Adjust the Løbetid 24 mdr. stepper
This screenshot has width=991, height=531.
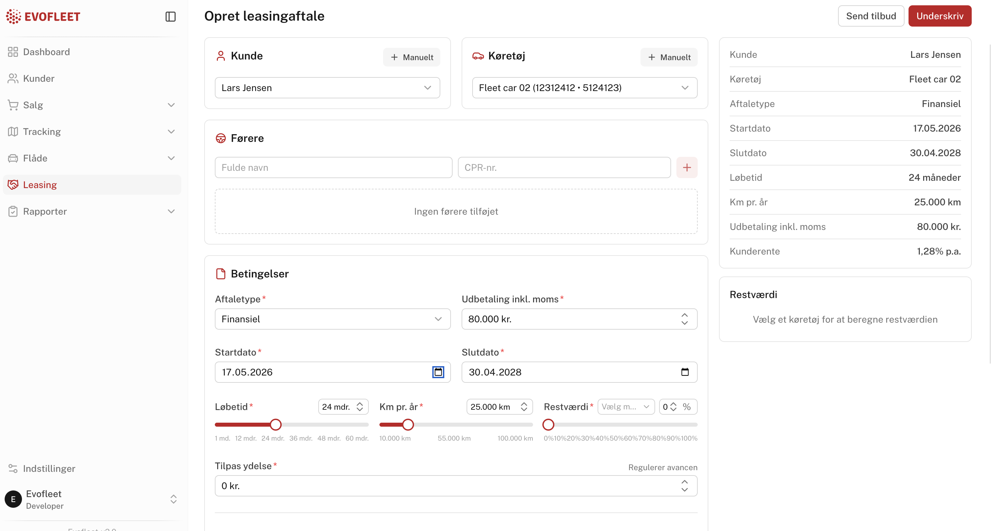(360, 407)
